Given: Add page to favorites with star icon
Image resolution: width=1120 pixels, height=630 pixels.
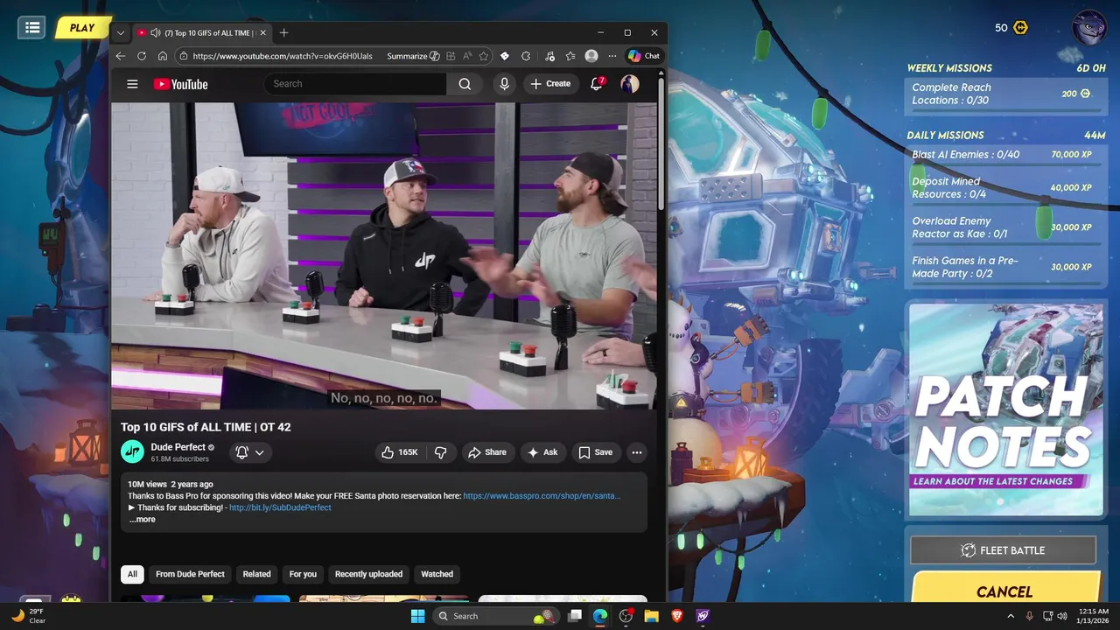Looking at the screenshot, I should tap(482, 56).
